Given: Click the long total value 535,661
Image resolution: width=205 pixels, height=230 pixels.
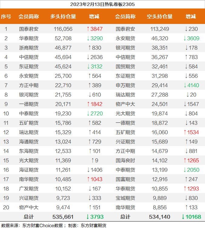Looking at the screenshot, I should click(x=63, y=217).
